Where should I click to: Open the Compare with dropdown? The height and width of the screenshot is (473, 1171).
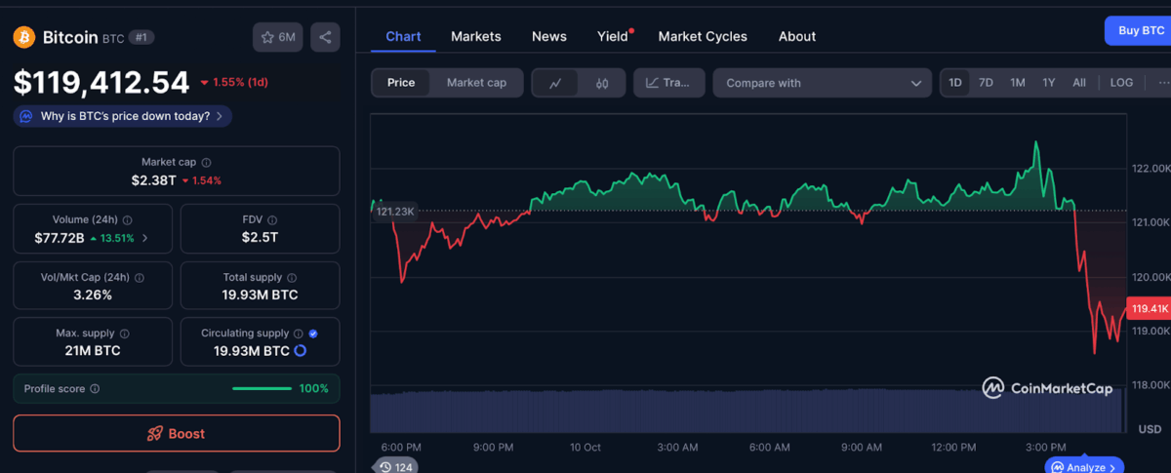[x=823, y=83]
